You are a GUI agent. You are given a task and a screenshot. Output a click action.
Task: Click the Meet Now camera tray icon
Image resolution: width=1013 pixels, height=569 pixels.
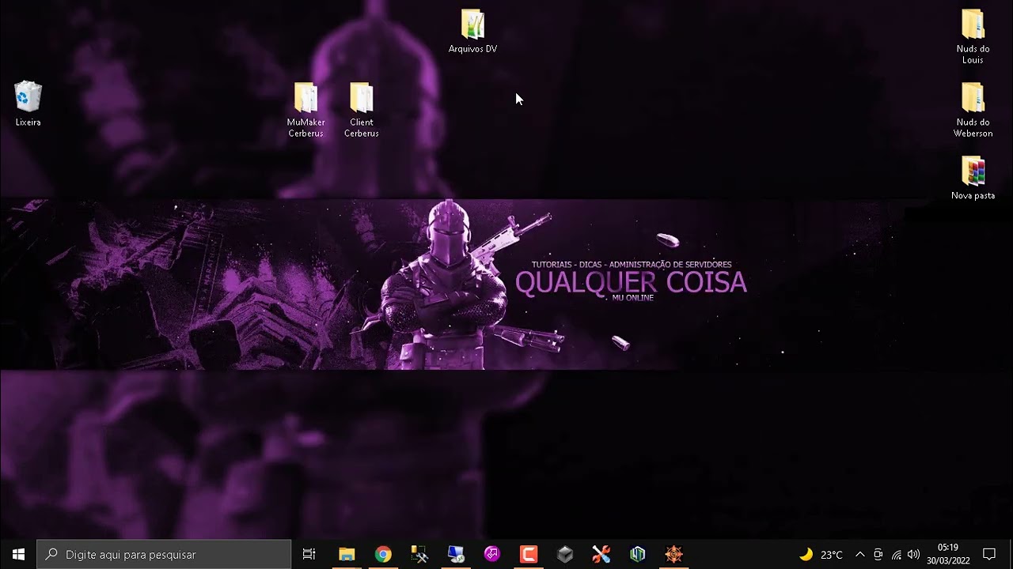click(x=878, y=555)
